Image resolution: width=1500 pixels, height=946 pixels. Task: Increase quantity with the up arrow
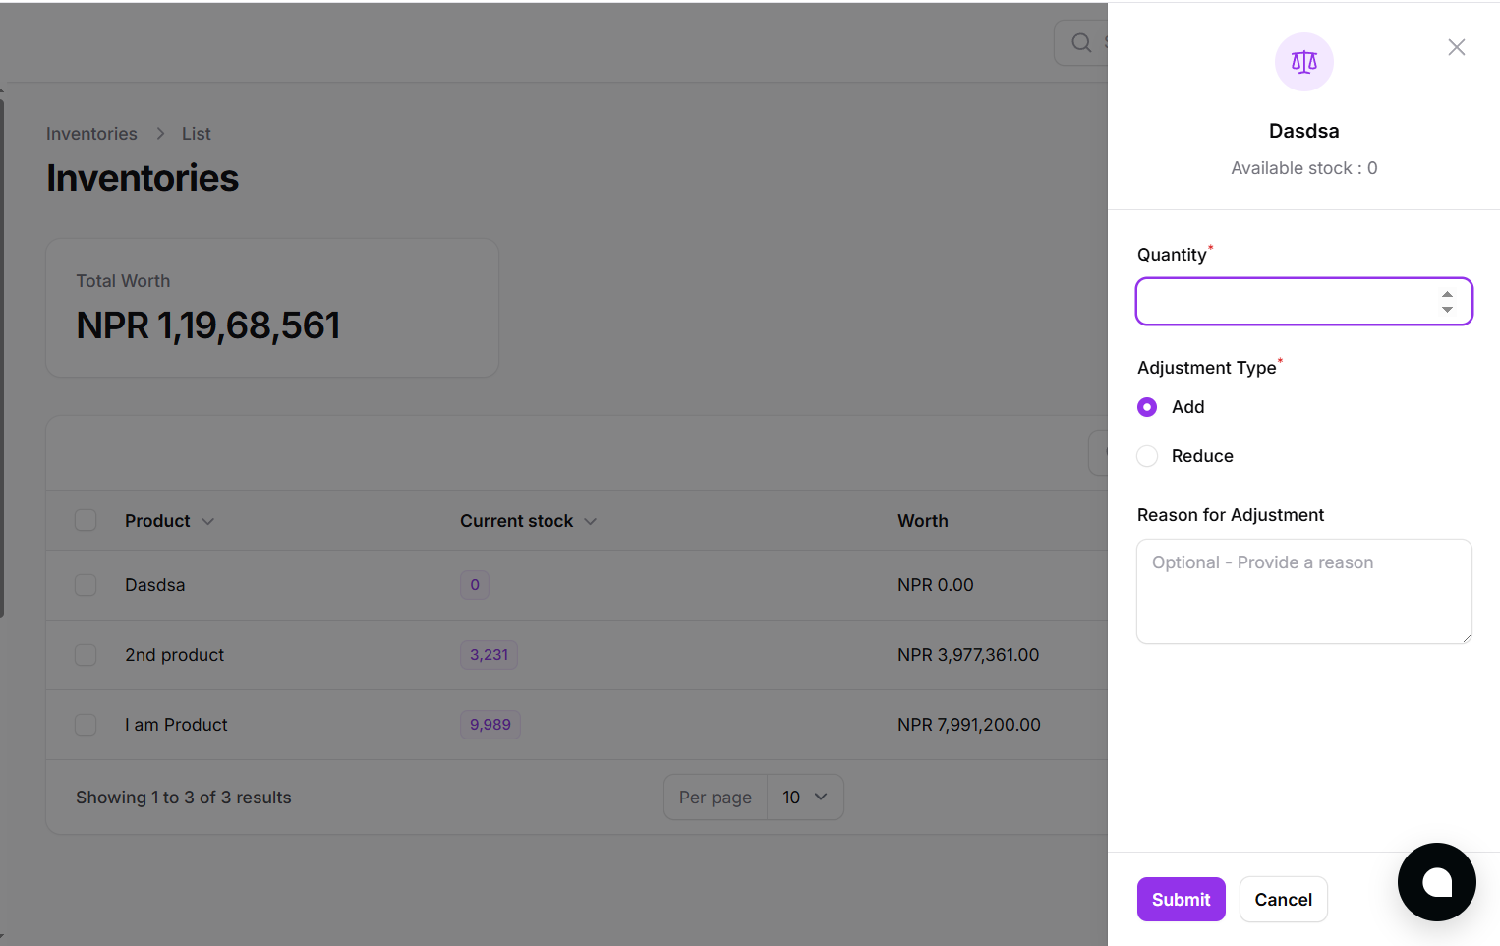pyautogui.click(x=1447, y=294)
